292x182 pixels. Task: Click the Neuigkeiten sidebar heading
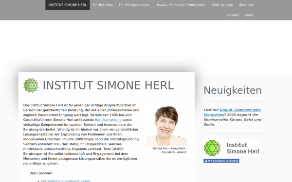coord(233,90)
